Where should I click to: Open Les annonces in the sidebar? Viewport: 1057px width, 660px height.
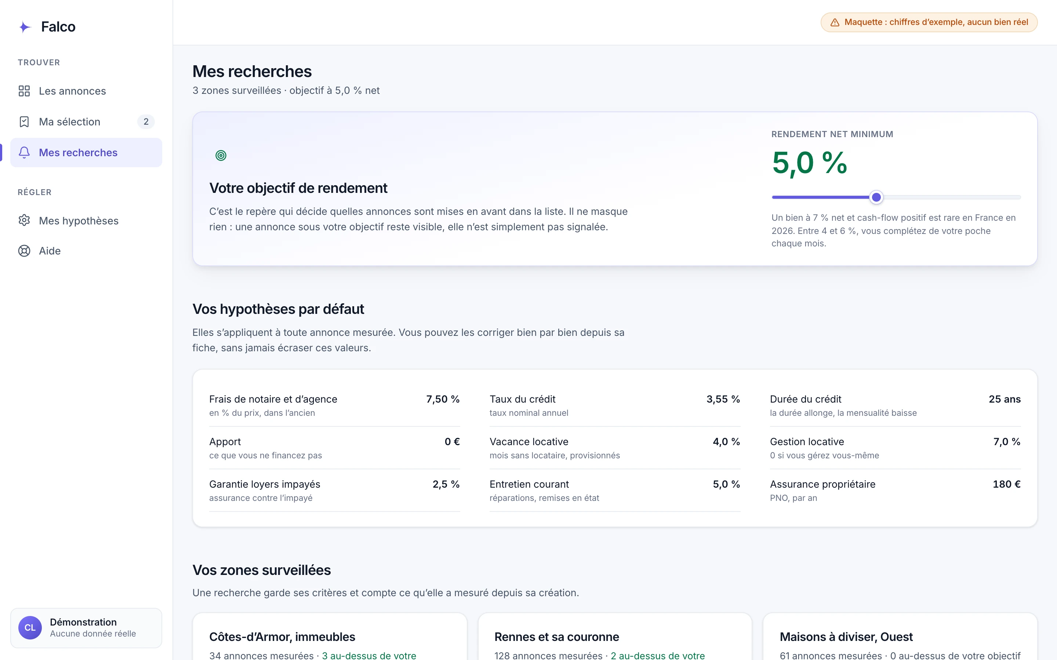click(x=86, y=91)
